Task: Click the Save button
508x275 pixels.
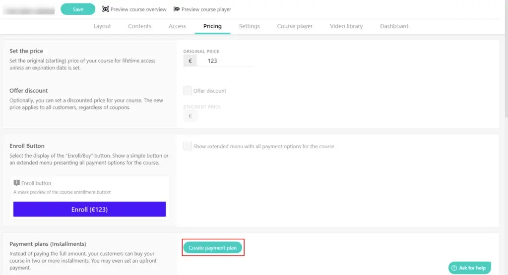Action: pyautogui.click(x=78, y=9)
